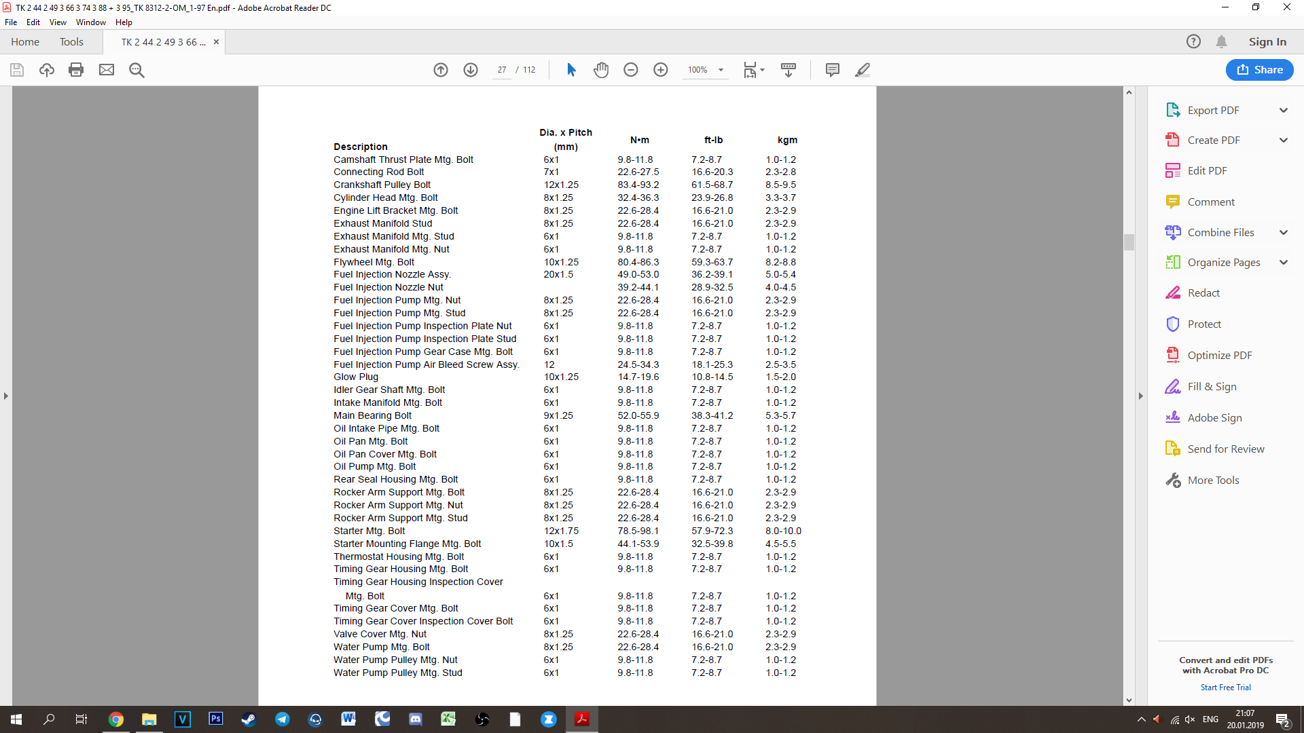Print the document using the printer icon
Image resolution: width=1304 pixels, height=733 pixels.
click(x=76, y=70)
